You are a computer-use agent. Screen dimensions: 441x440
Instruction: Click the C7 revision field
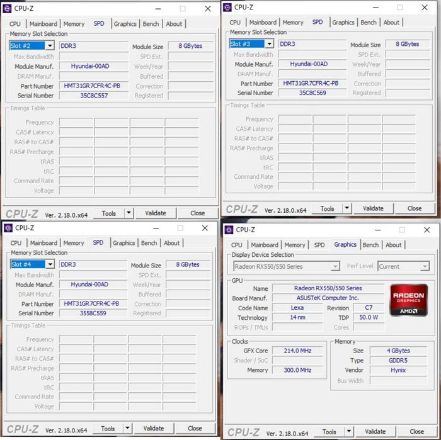369,308
